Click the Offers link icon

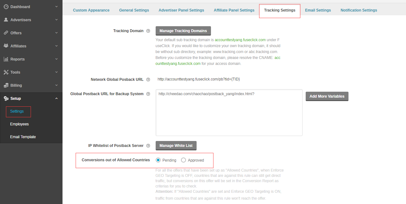tap(6, 33)
